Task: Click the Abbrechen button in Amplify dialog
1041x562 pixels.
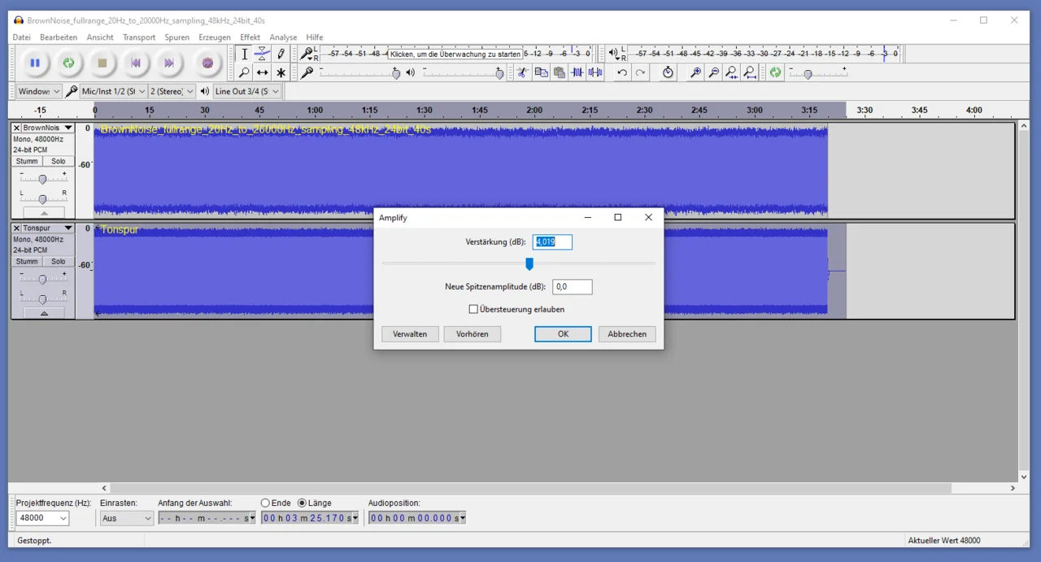Action: [627, 333]
